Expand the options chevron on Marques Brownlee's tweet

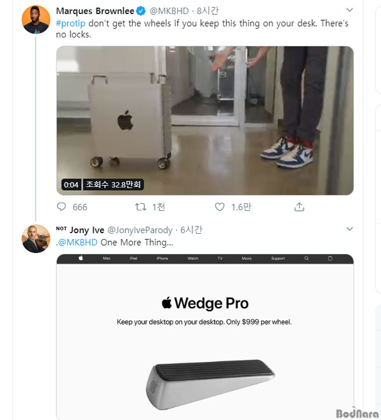click(x=349, y=11)
